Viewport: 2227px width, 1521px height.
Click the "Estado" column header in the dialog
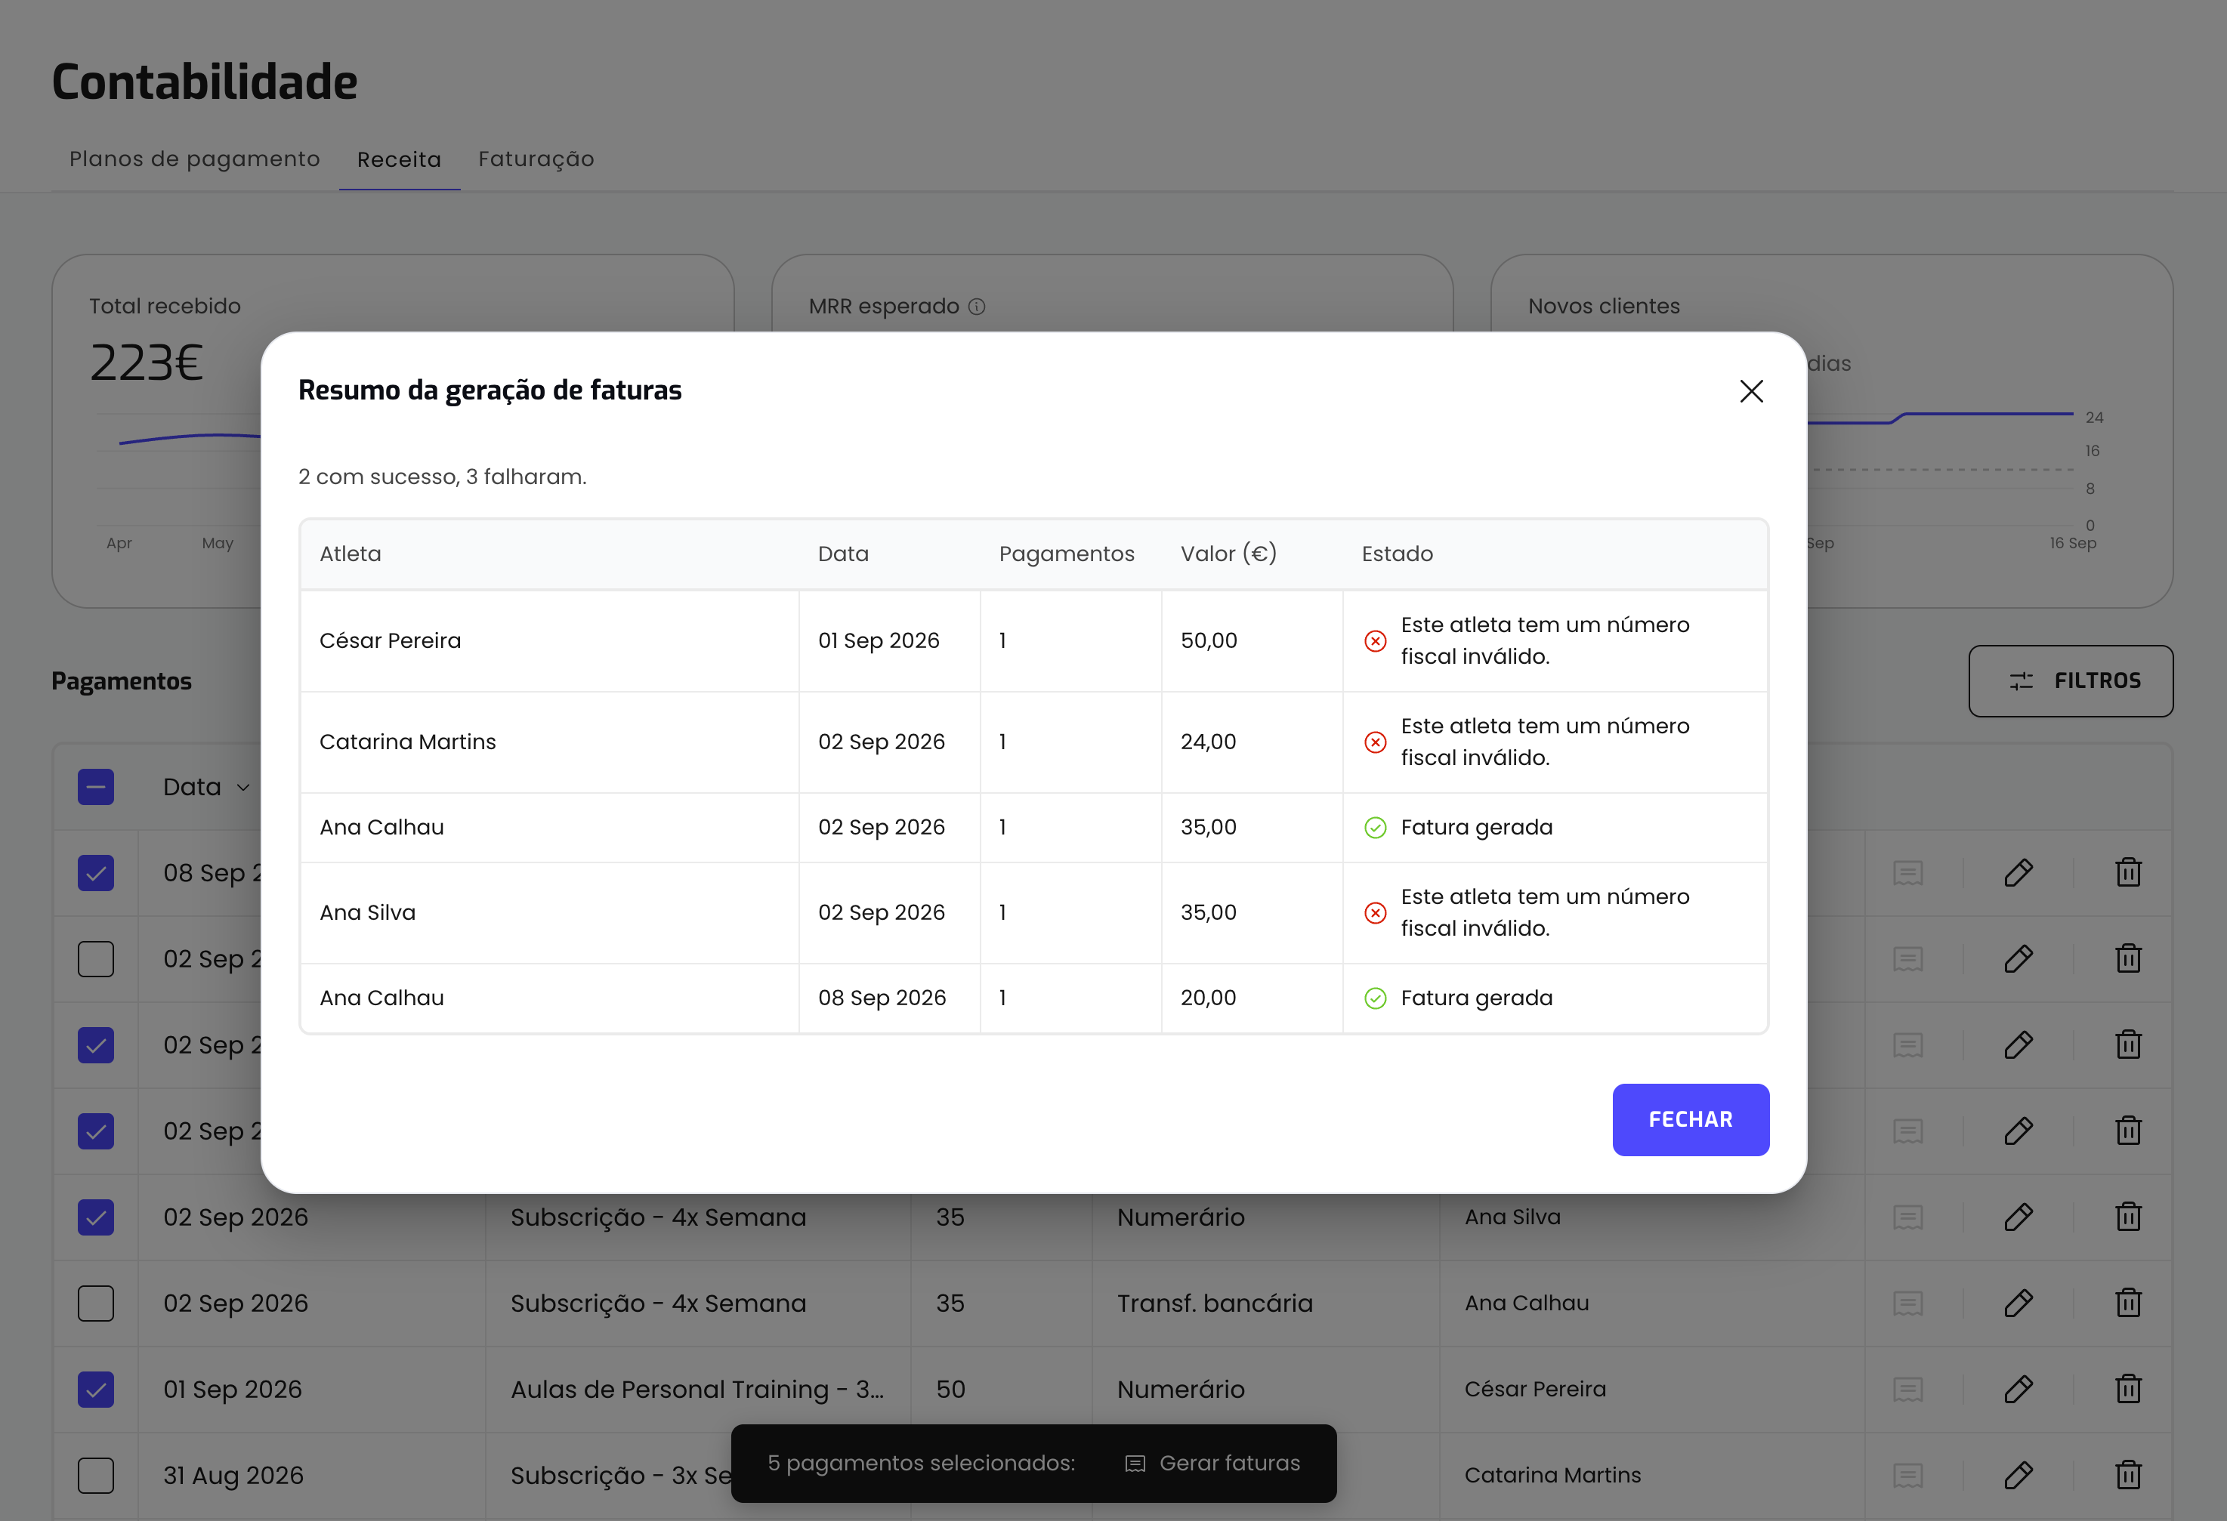(1397, 554)
